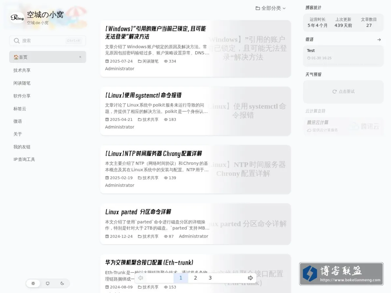Focus the 搜索 search field

click(x=48, y=41)
